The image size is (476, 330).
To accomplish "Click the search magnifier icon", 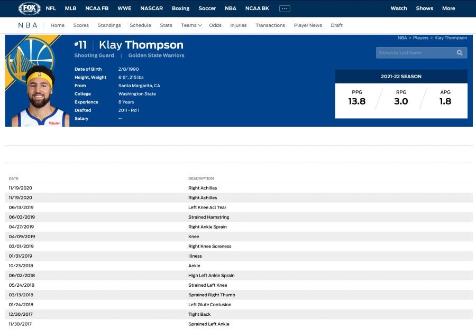I will [460, 53].
